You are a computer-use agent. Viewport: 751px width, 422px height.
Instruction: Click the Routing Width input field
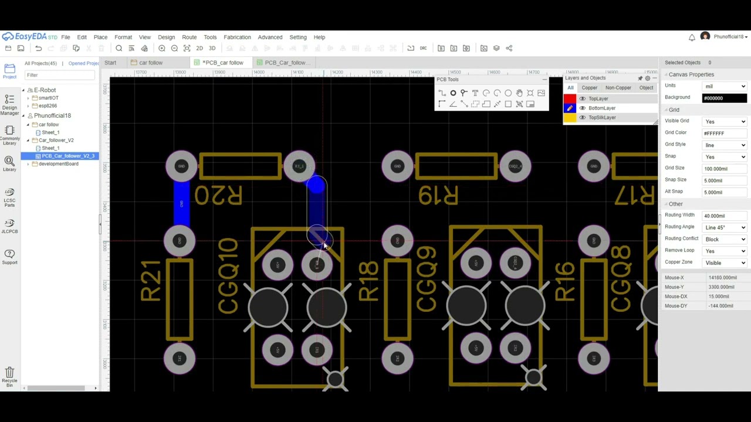725,216
